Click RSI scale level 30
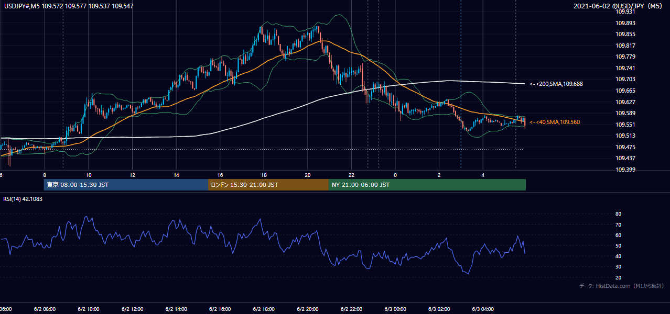 point(618,267)
